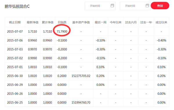Viewport: 174px width, 110px height.
Task: Select latest net value 0.9990
Action: 32,58
